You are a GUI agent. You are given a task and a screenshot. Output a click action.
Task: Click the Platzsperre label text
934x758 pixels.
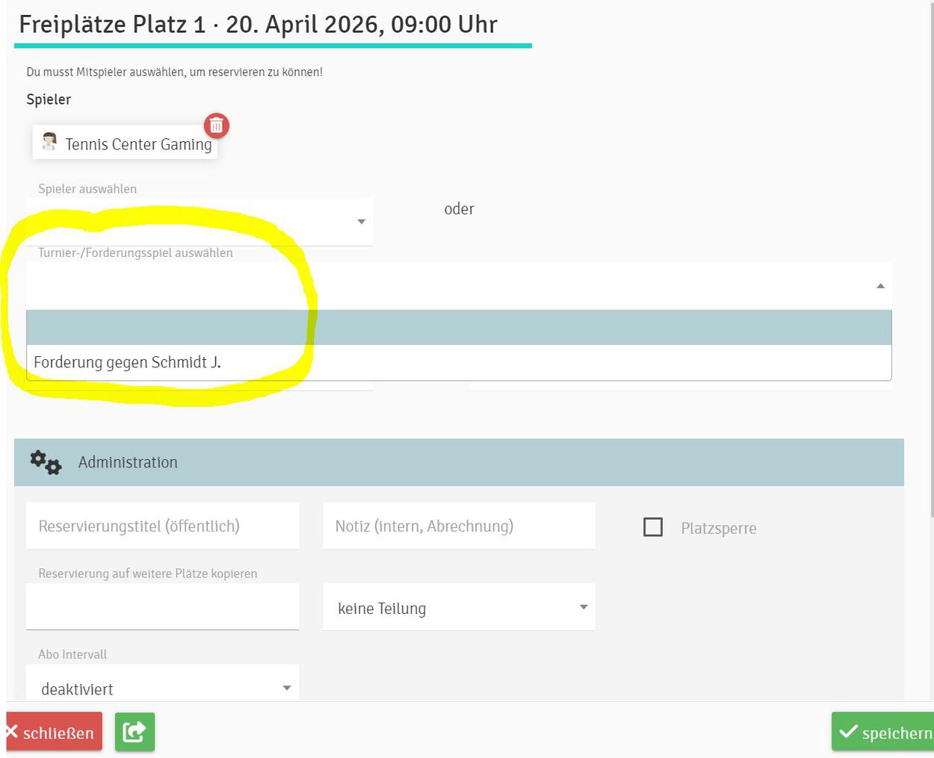pyautogui.click(x=718, y=529)
